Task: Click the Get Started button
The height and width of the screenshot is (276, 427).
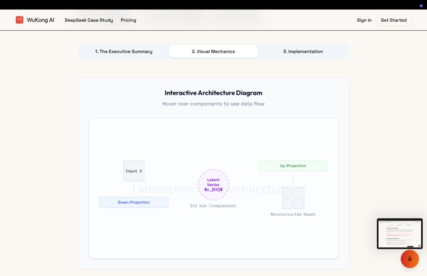Action: 394,20
